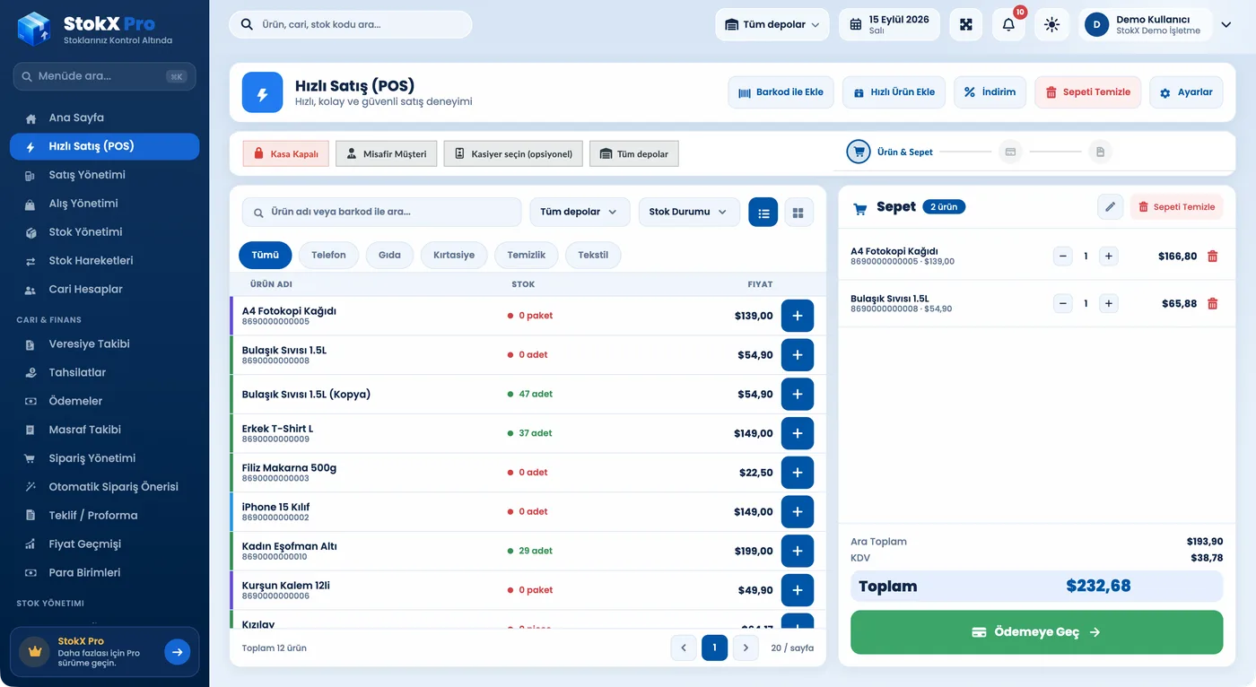
Task: Add Kadın Eşofman Altı to cart
Action: click(798, 552)
